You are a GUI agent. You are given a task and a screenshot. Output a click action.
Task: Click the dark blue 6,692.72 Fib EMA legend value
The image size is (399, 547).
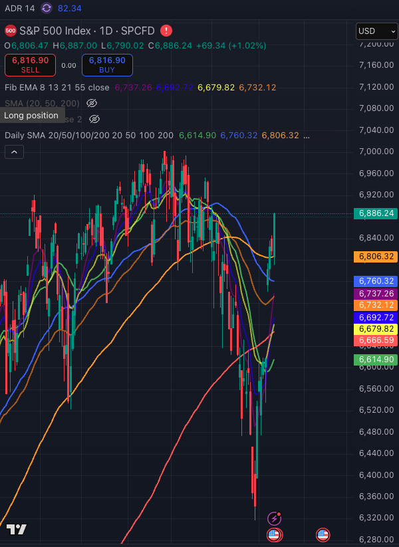[175, 88]
